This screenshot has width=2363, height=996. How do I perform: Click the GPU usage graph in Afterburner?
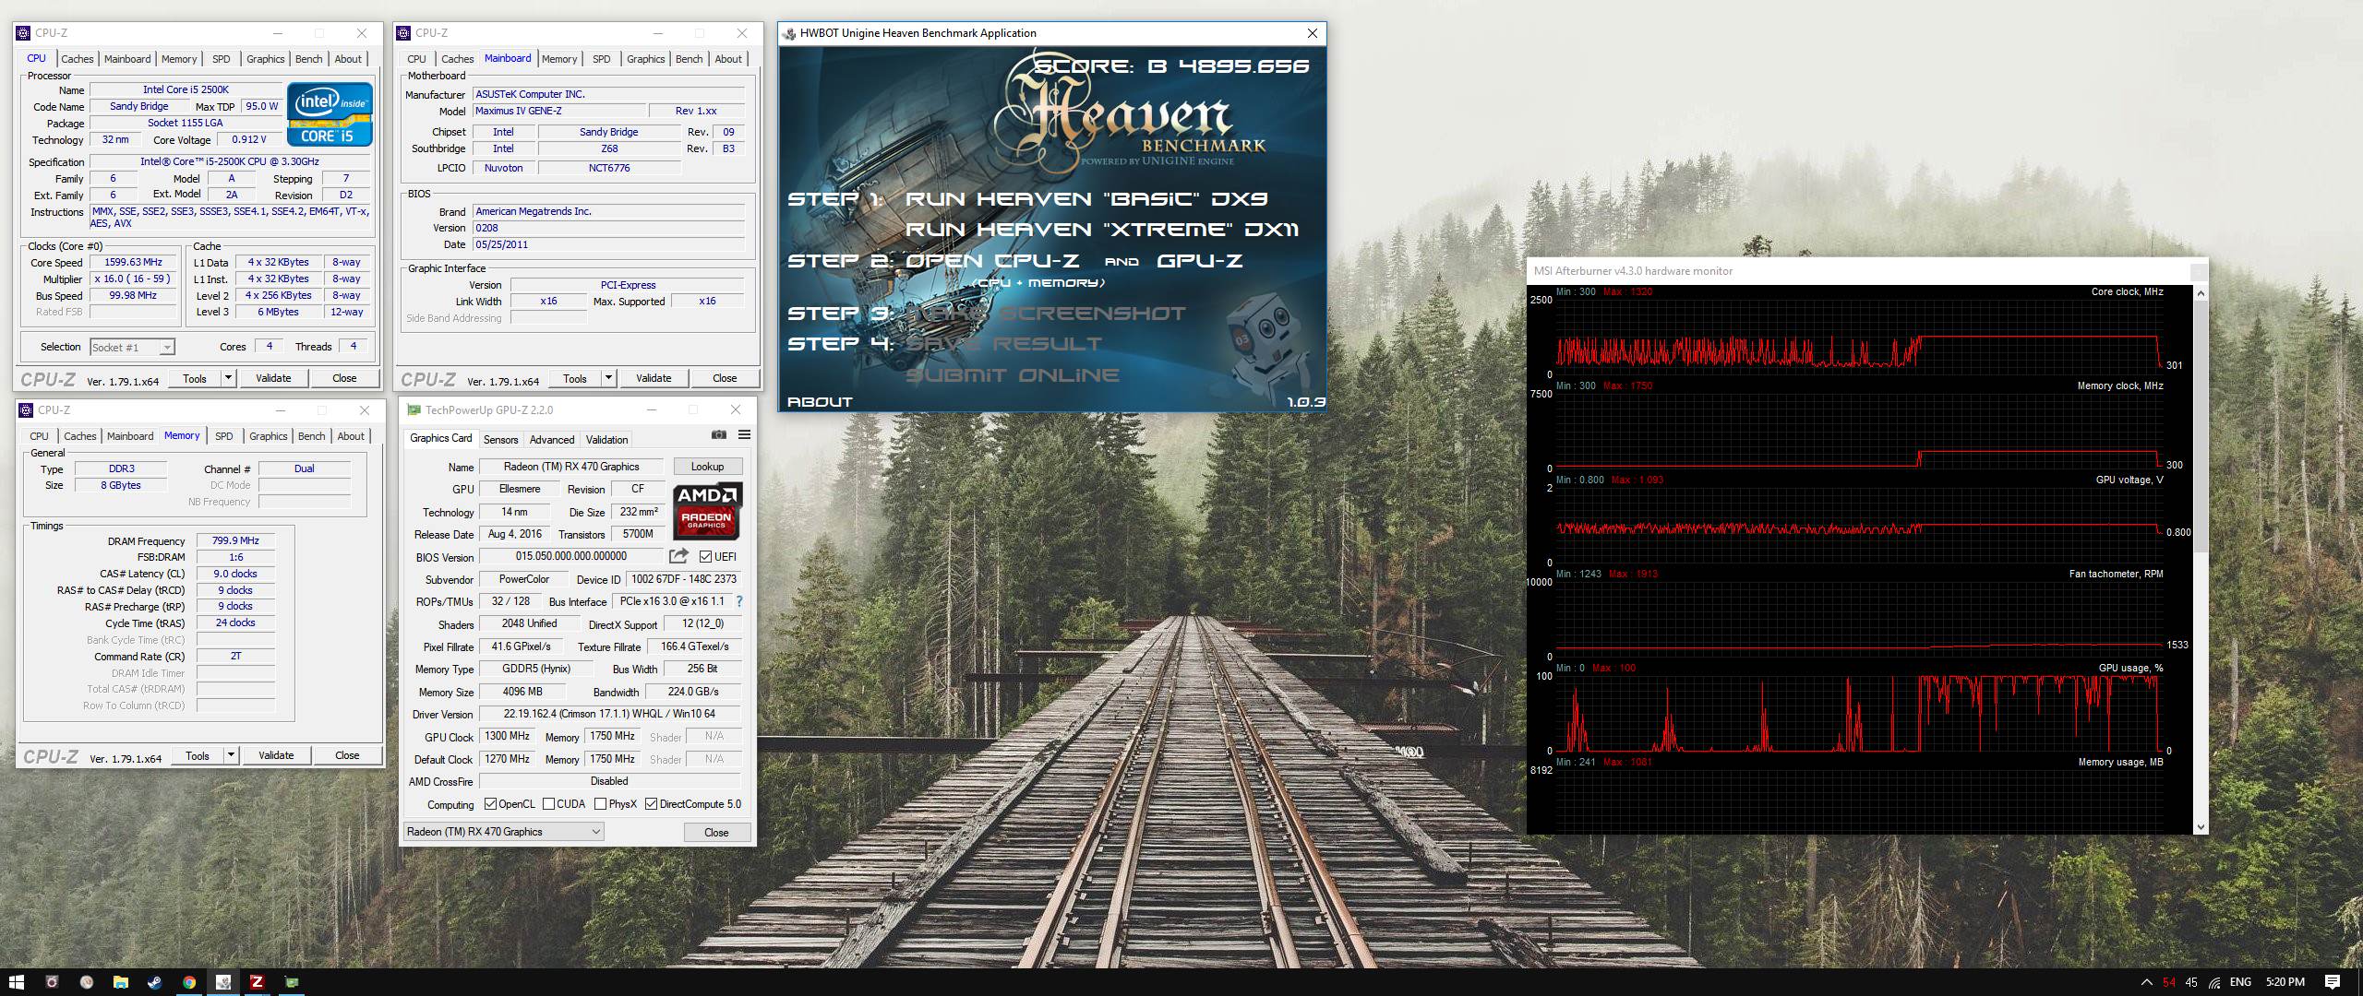(1859, 713)
